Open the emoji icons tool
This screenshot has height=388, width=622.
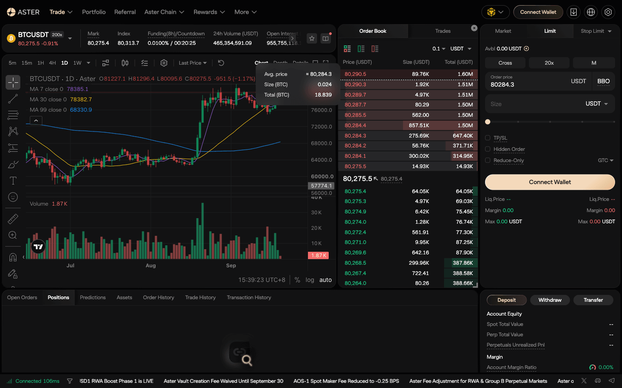pos(13,197)
